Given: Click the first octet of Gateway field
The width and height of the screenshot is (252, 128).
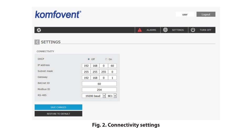Looking at the screenshot, I should [x=86, y=78].
